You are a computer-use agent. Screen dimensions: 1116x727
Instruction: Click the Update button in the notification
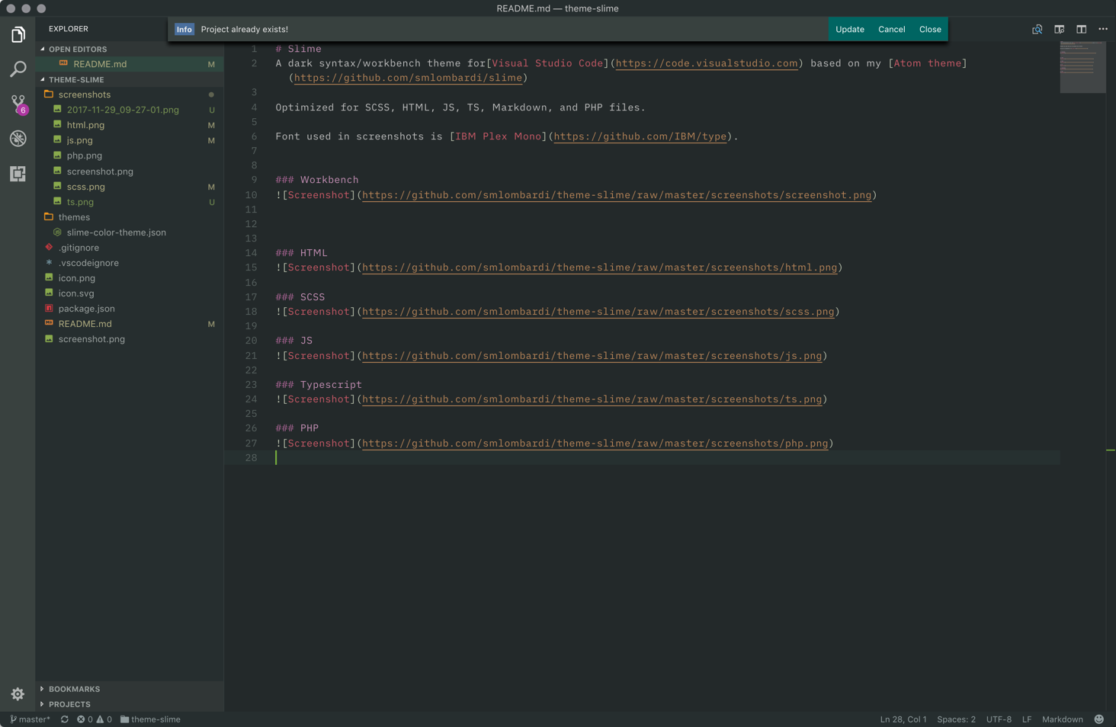(x=849, y=29)
